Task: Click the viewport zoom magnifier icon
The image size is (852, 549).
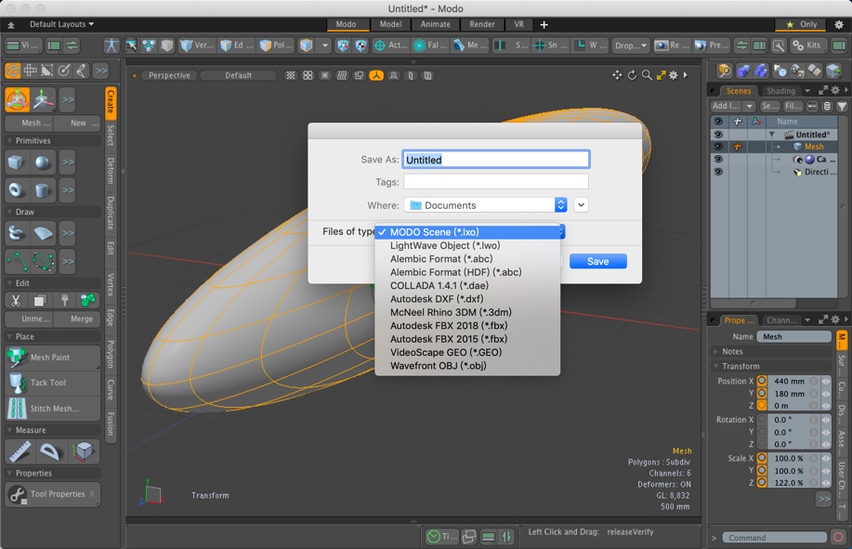Action: click(x=648, y=75)
